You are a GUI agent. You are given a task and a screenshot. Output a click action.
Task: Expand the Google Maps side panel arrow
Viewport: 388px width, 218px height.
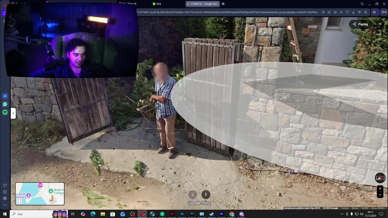(13, 114)
